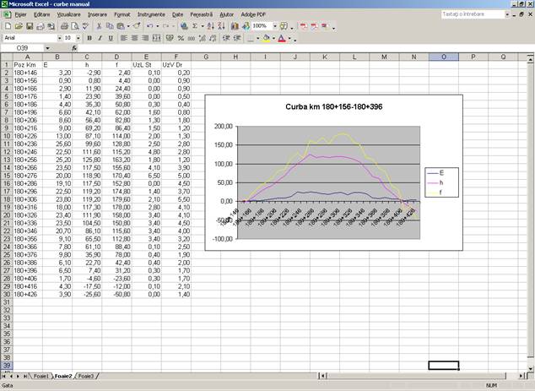Screen dimensions: 535x391
Task: Click the Percent Style icon
Action: [181, 39]
